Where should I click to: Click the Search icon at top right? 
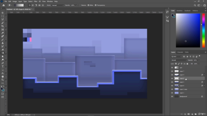pyautogui.click(x=195, y=5)
